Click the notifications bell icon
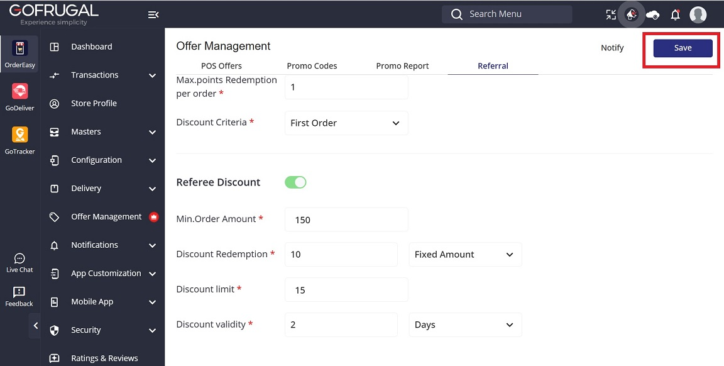This screenshot has width=724, height=366. 675,14
